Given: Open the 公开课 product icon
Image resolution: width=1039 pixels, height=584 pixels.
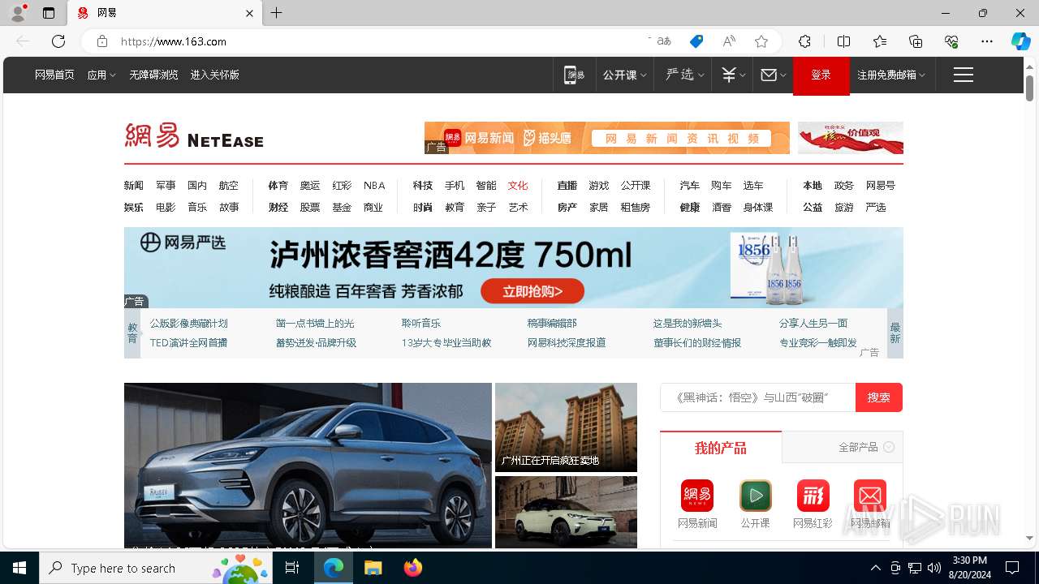Looking at the screenshot, I should tap(755, 496).
